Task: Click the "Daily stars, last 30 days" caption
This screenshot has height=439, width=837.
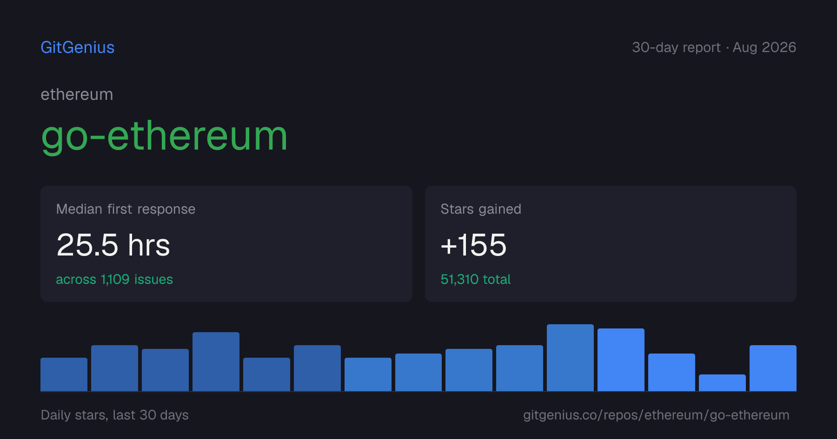Action: pos(115,415)
